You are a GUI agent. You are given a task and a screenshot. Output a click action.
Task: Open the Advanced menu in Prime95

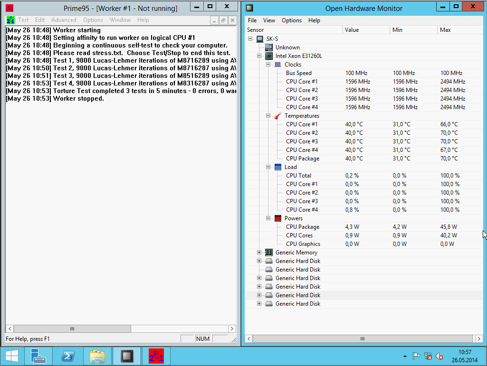pyautogui.click(x=64, y=20)
